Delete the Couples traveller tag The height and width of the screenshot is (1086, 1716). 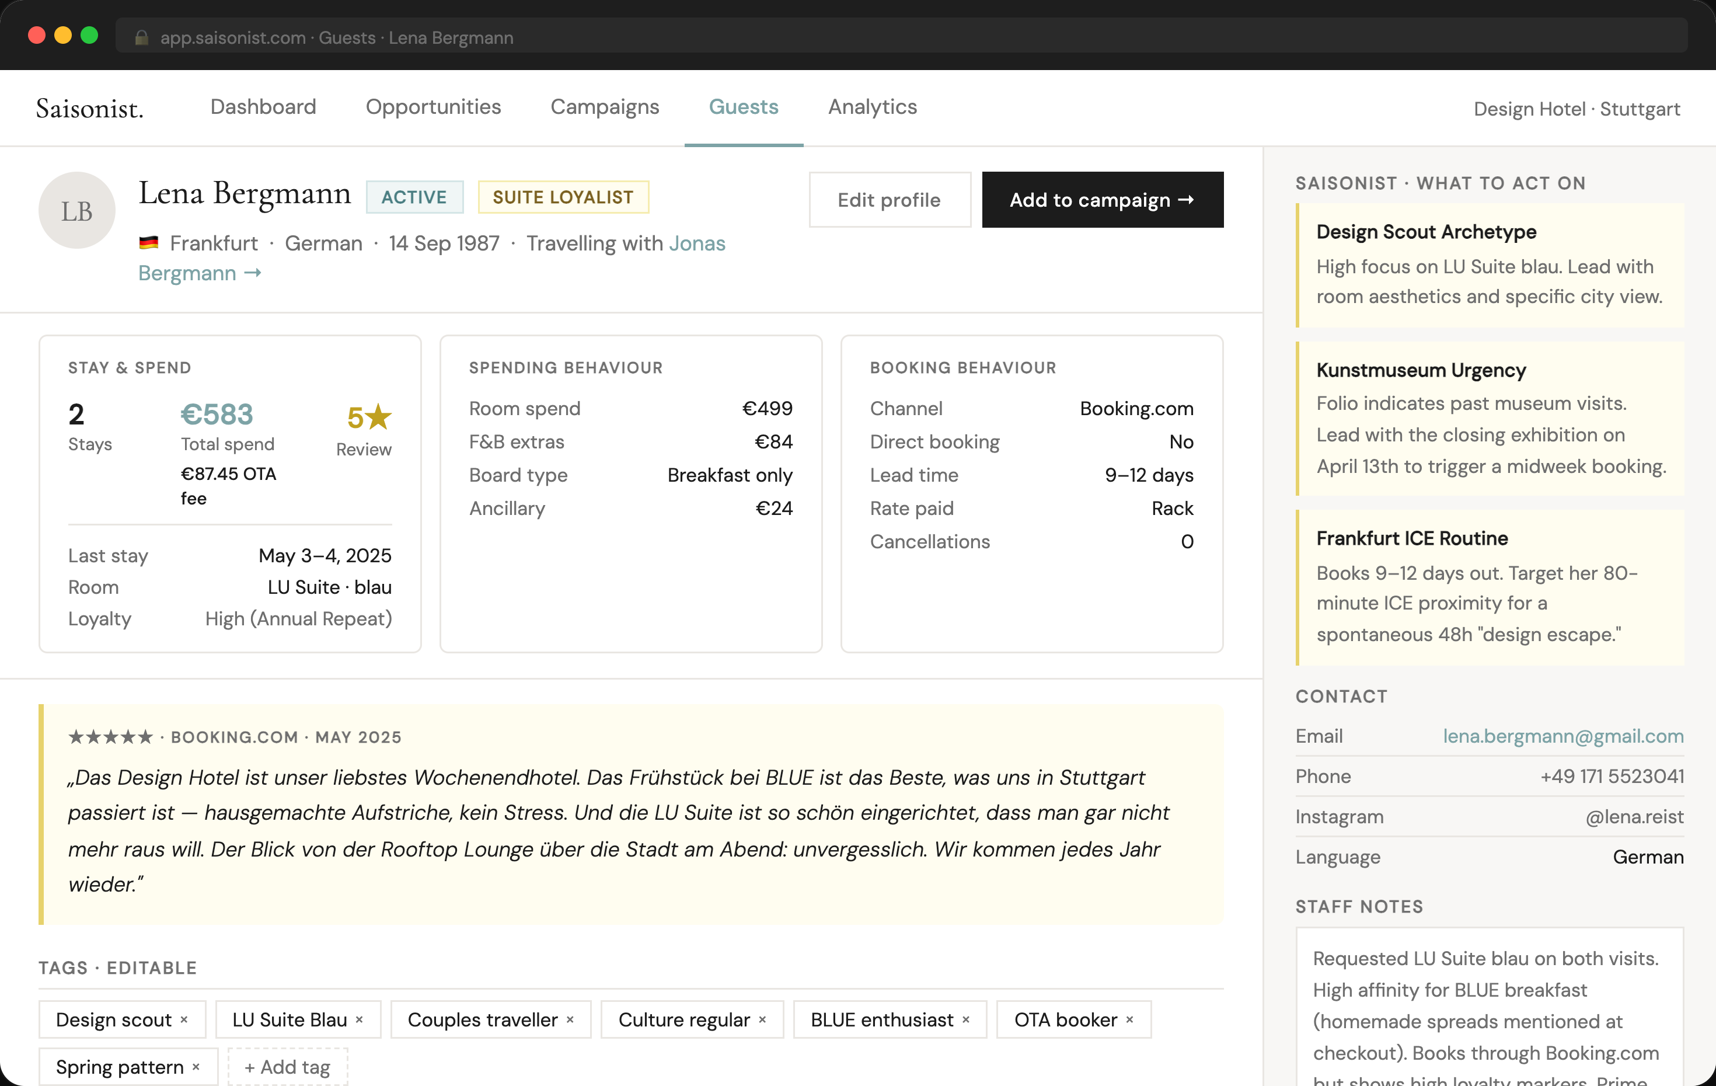point(570,1019)
